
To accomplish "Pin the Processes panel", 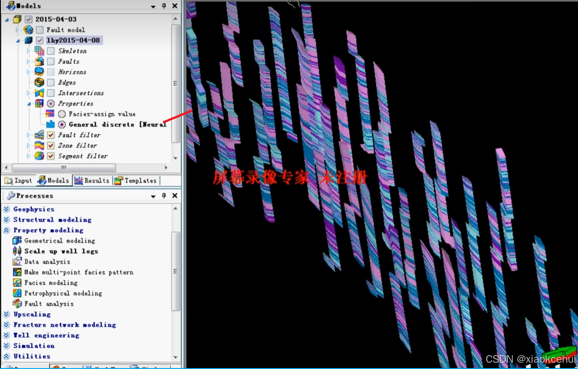I will click(x=164, y=196).
